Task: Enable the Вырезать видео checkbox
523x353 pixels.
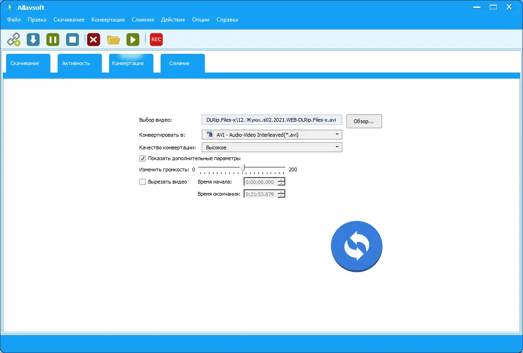Action: point(142,182)
